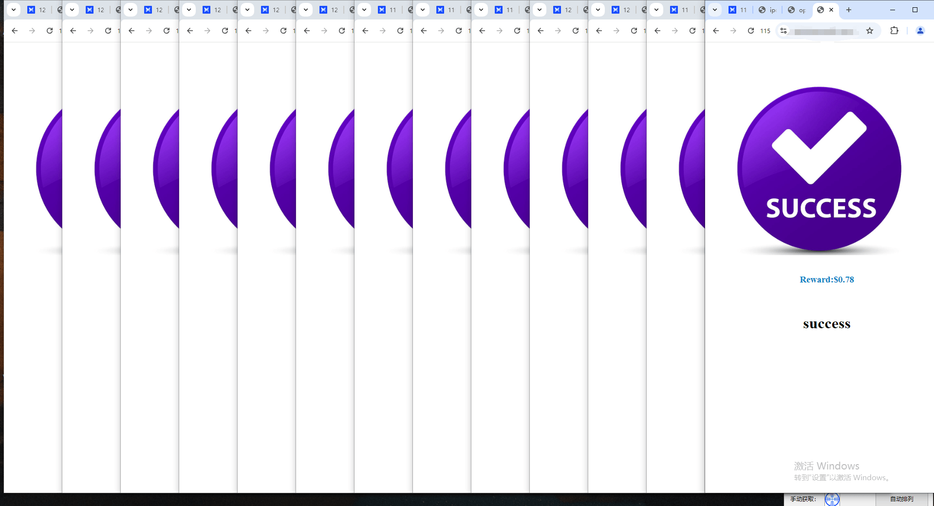Reload the leftmost background window
The width and height of the screenshot is (934, 506).
click(x=50, y=31)
